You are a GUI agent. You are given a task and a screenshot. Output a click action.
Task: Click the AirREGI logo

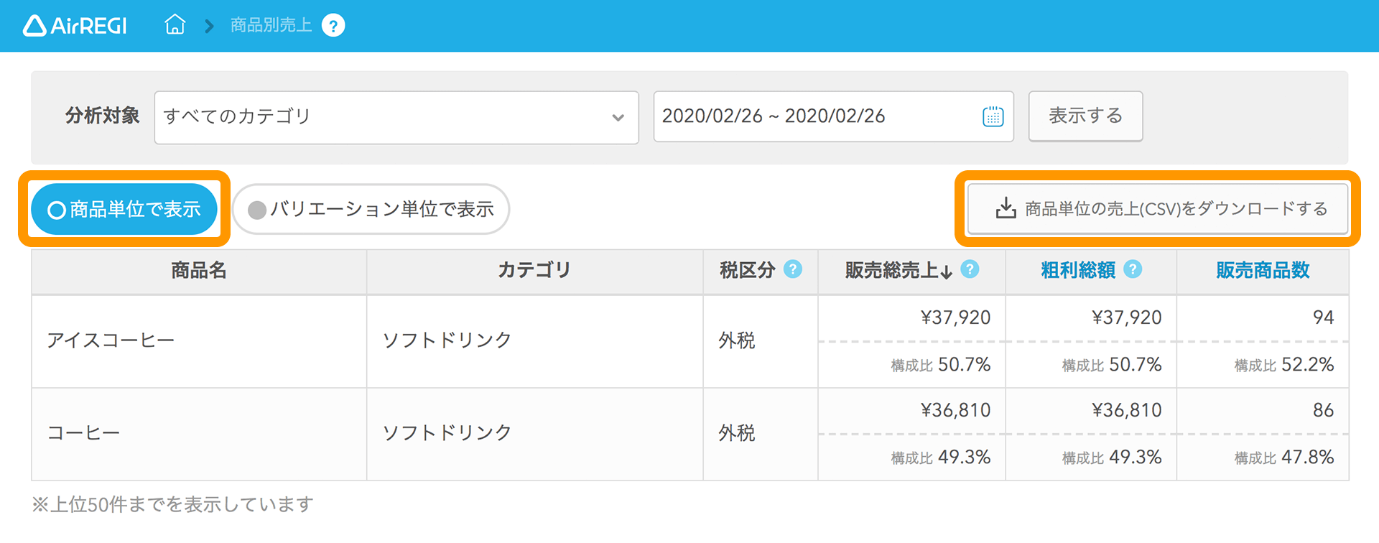(75, 26)
